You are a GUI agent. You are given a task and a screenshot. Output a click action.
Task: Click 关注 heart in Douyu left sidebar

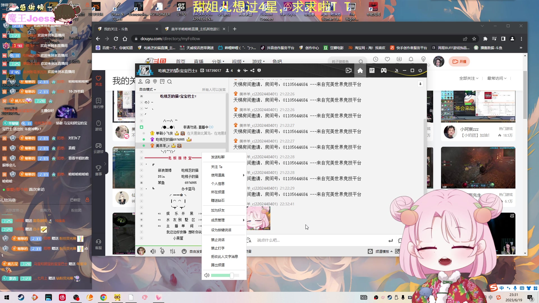pyautogui.click(x=99, y=81)
